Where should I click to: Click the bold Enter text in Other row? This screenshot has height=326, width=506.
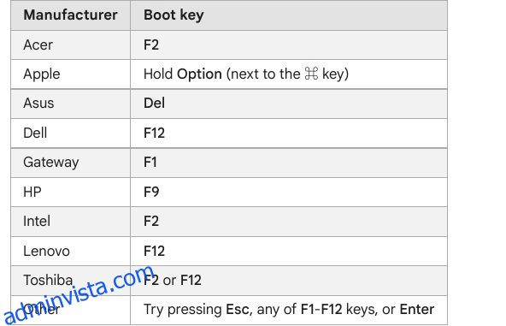coord(416,310)
